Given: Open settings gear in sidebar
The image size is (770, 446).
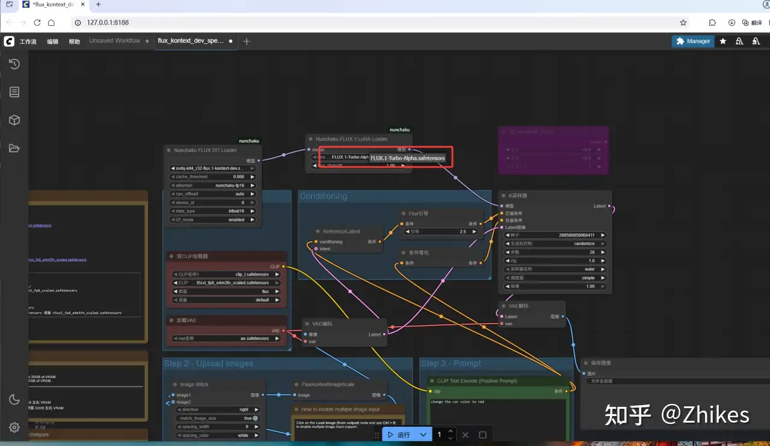Looking at the screenshot, I should pyautogui.click(x=14, y=427).
